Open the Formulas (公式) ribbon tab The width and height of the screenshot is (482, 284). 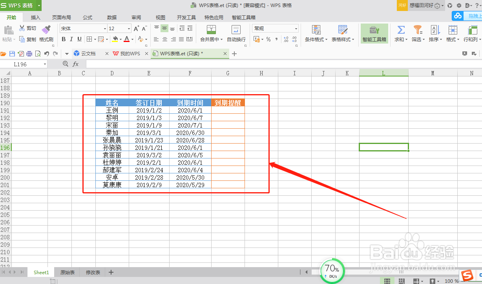pyautogui.click(x=88, y=17)
